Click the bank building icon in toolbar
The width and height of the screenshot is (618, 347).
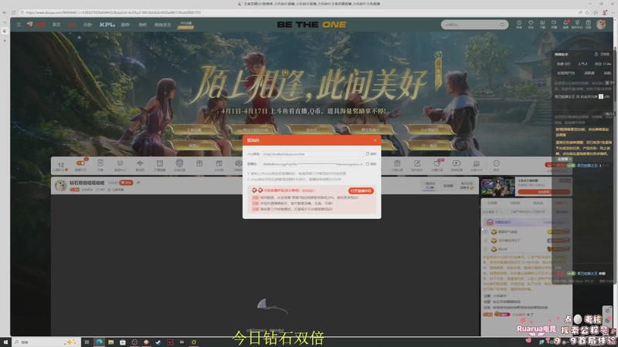(x=476, y=165)
